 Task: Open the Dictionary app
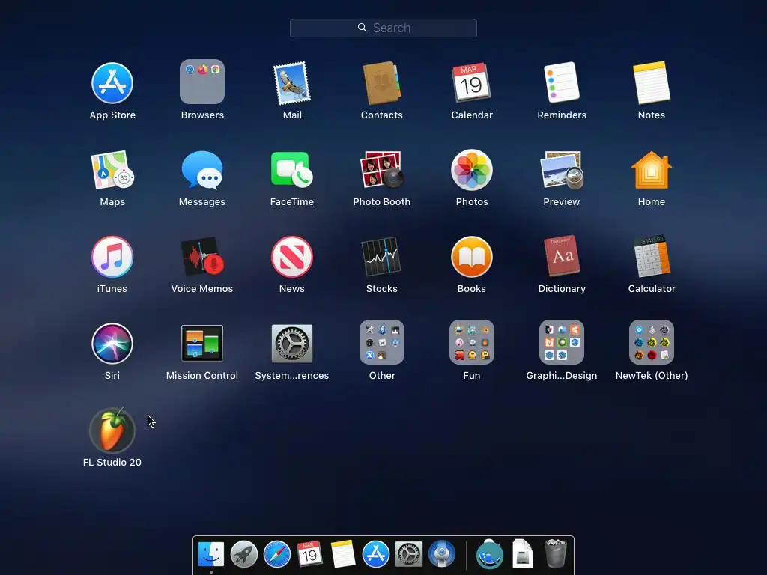pyautogui.click(x=562, y=256)
